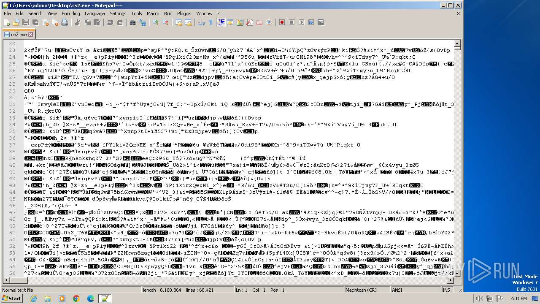
Task: Click the Save All toolbar icon
Action: (x=35, y=22)
